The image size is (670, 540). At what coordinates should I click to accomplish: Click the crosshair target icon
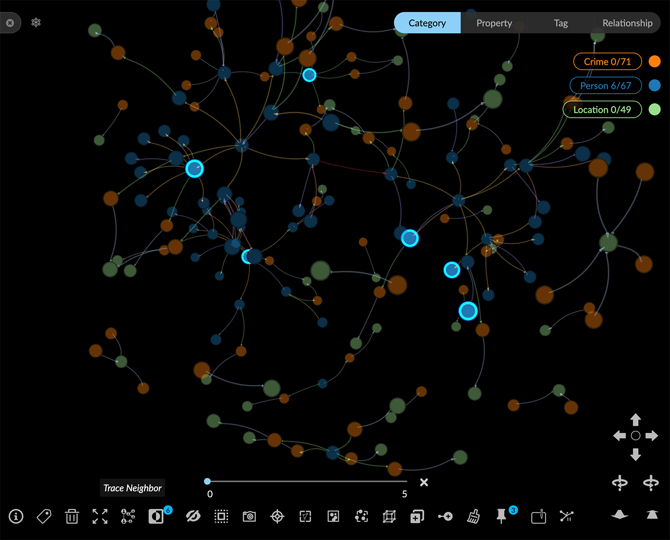point(277,517)
